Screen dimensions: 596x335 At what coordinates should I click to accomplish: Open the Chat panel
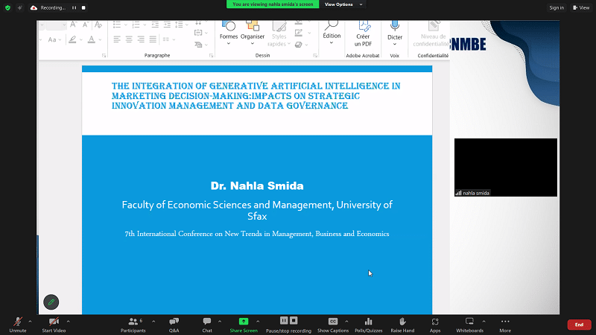pos(207,322)
